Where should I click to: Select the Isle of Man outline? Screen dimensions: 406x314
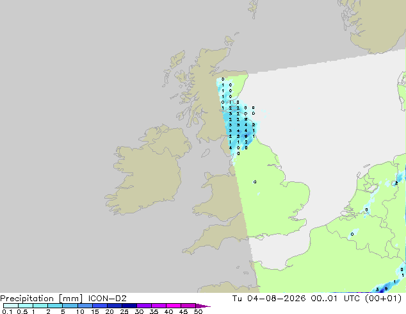pyautogui.click(x=206, y=153)
